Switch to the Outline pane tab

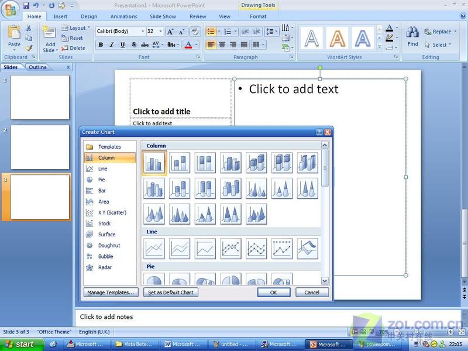tap(37, 67)
